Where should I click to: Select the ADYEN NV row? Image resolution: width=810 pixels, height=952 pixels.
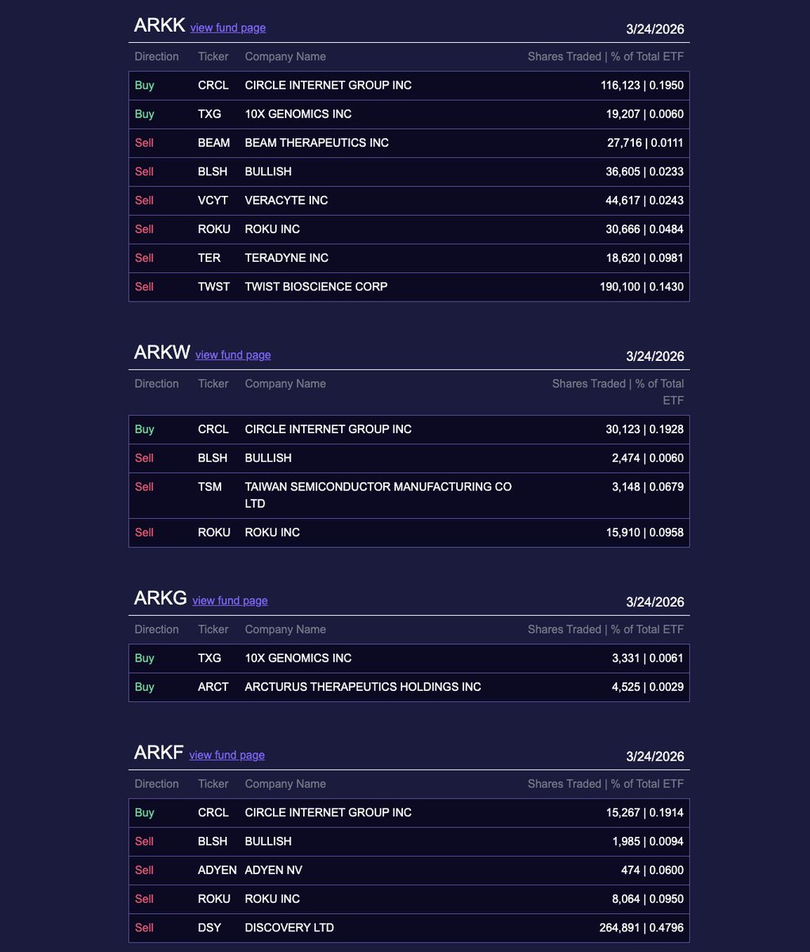409,870
